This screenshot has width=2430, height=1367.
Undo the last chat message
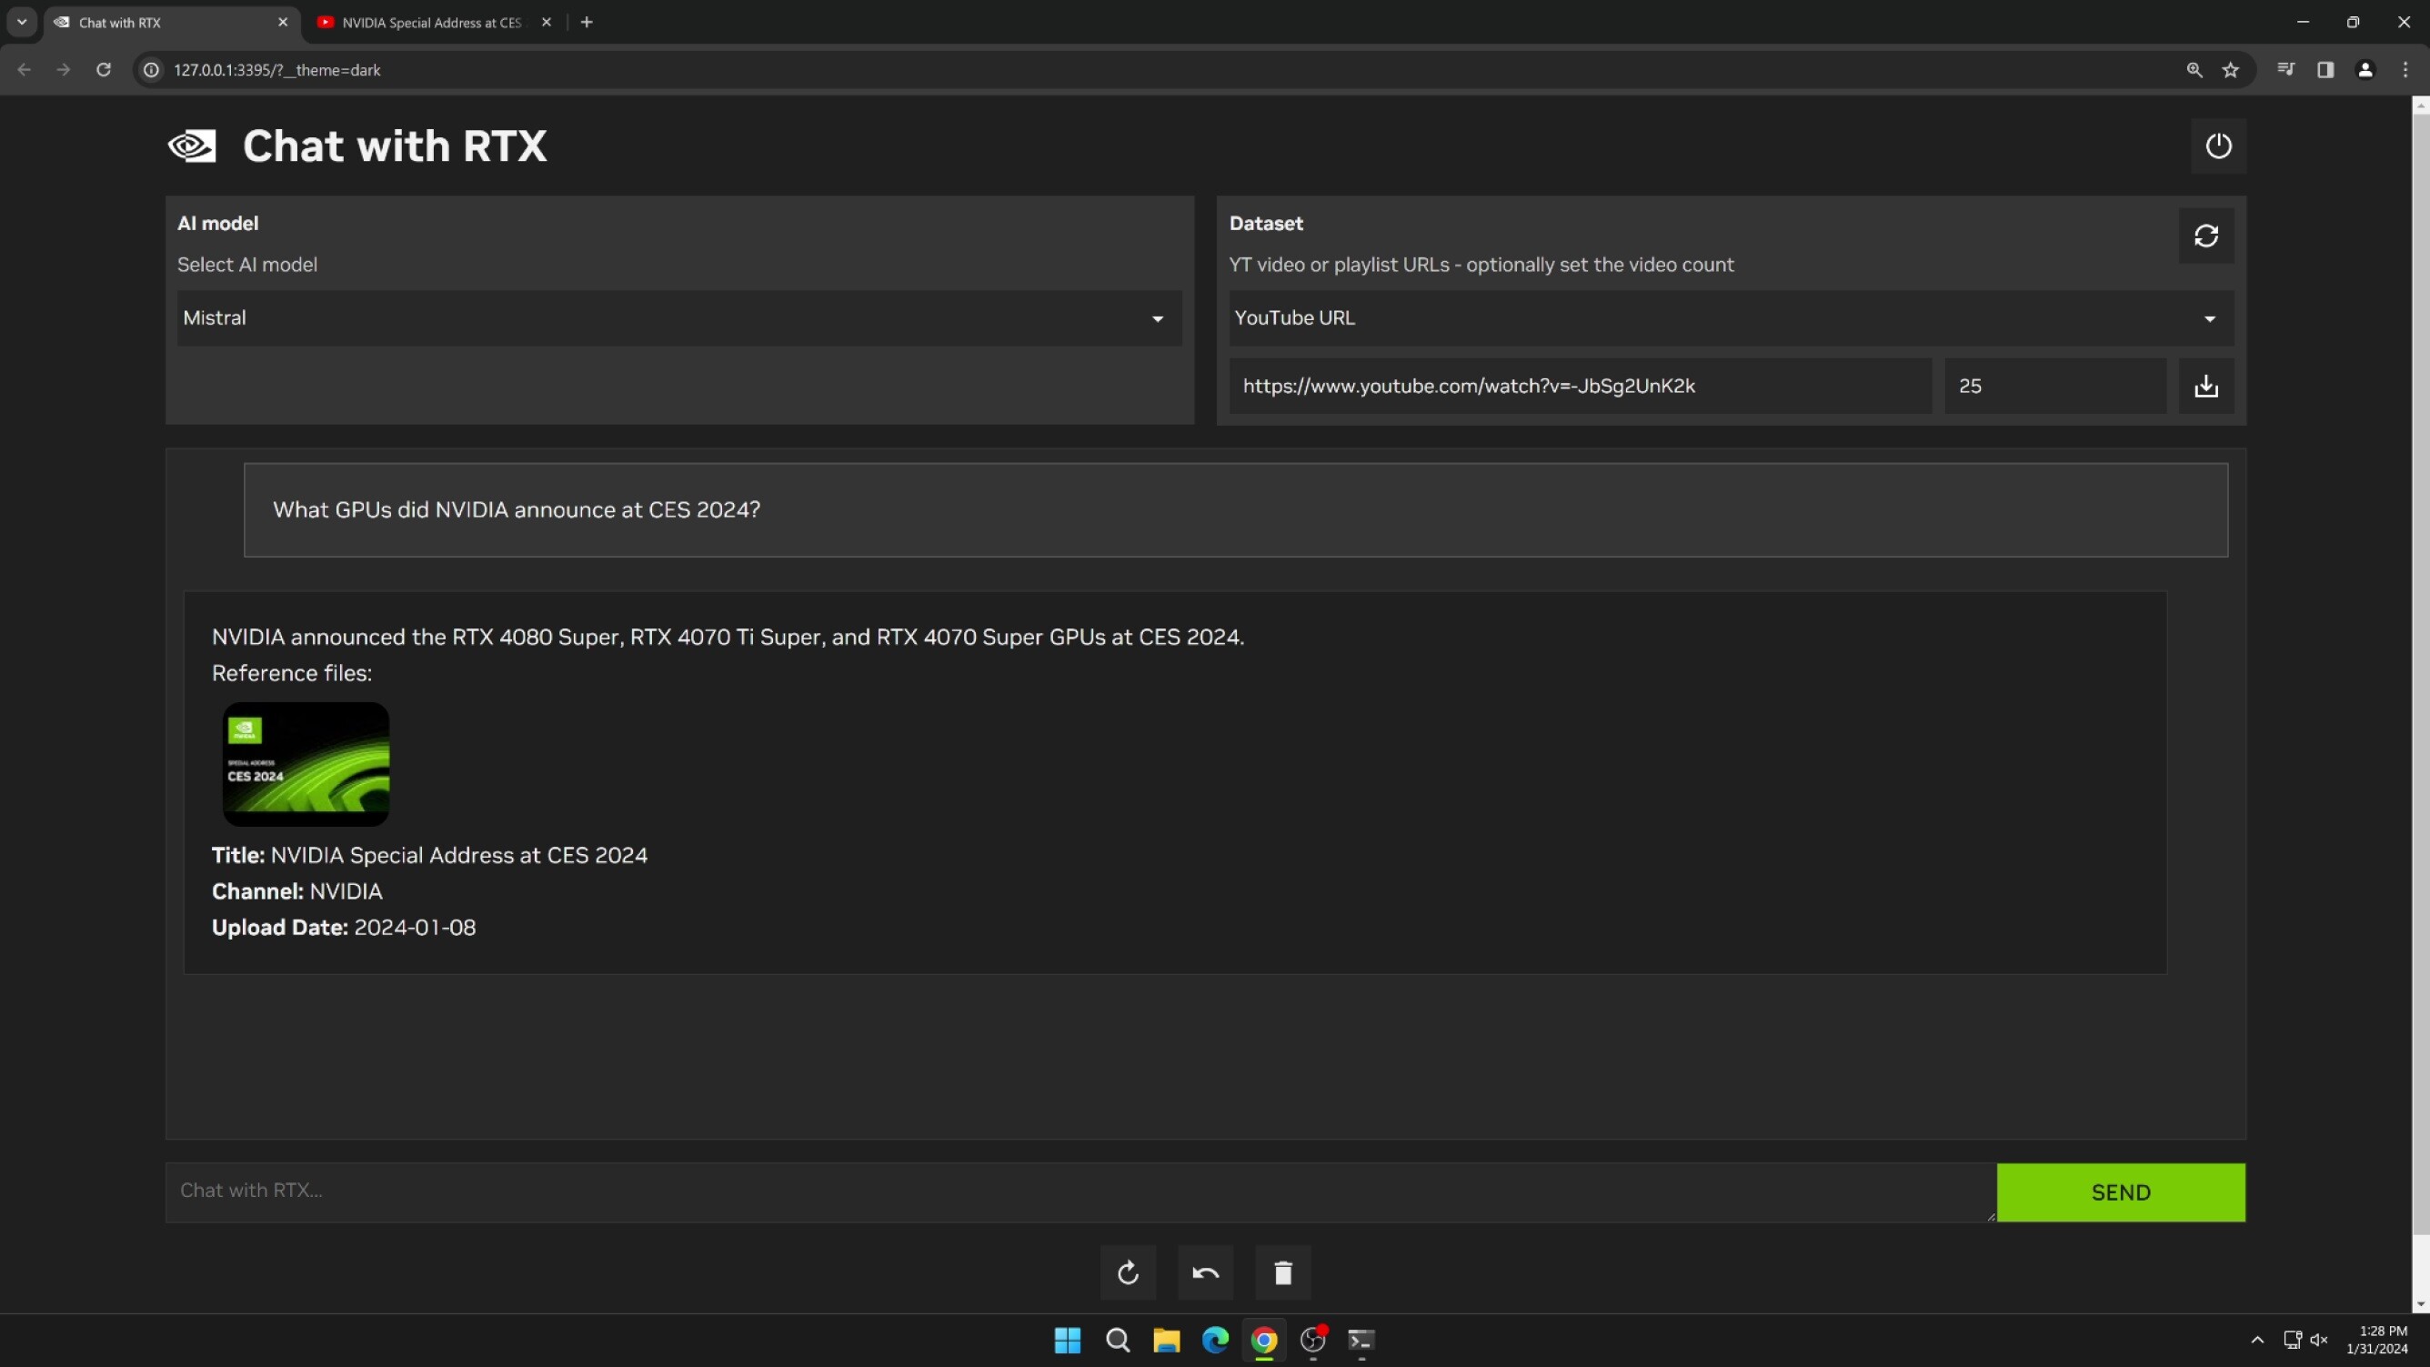click(1205, 1272)
